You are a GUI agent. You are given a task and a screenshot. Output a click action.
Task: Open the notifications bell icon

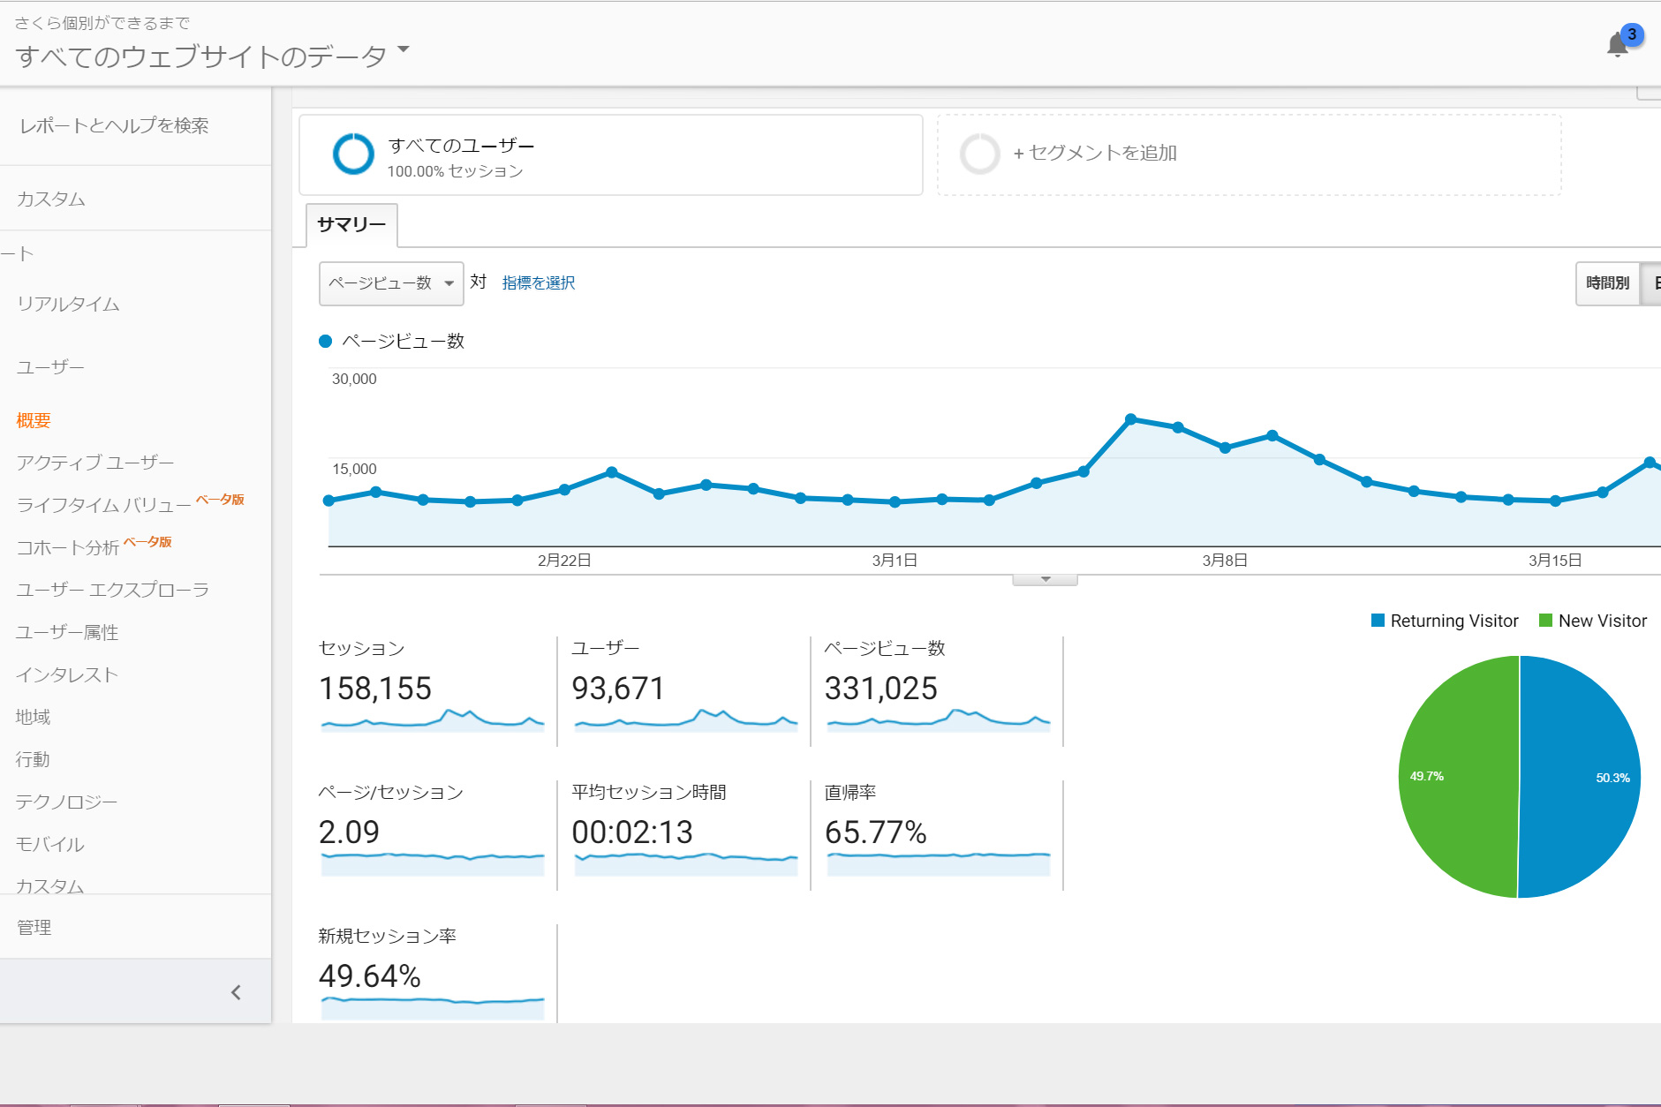tap(1618, 45)
